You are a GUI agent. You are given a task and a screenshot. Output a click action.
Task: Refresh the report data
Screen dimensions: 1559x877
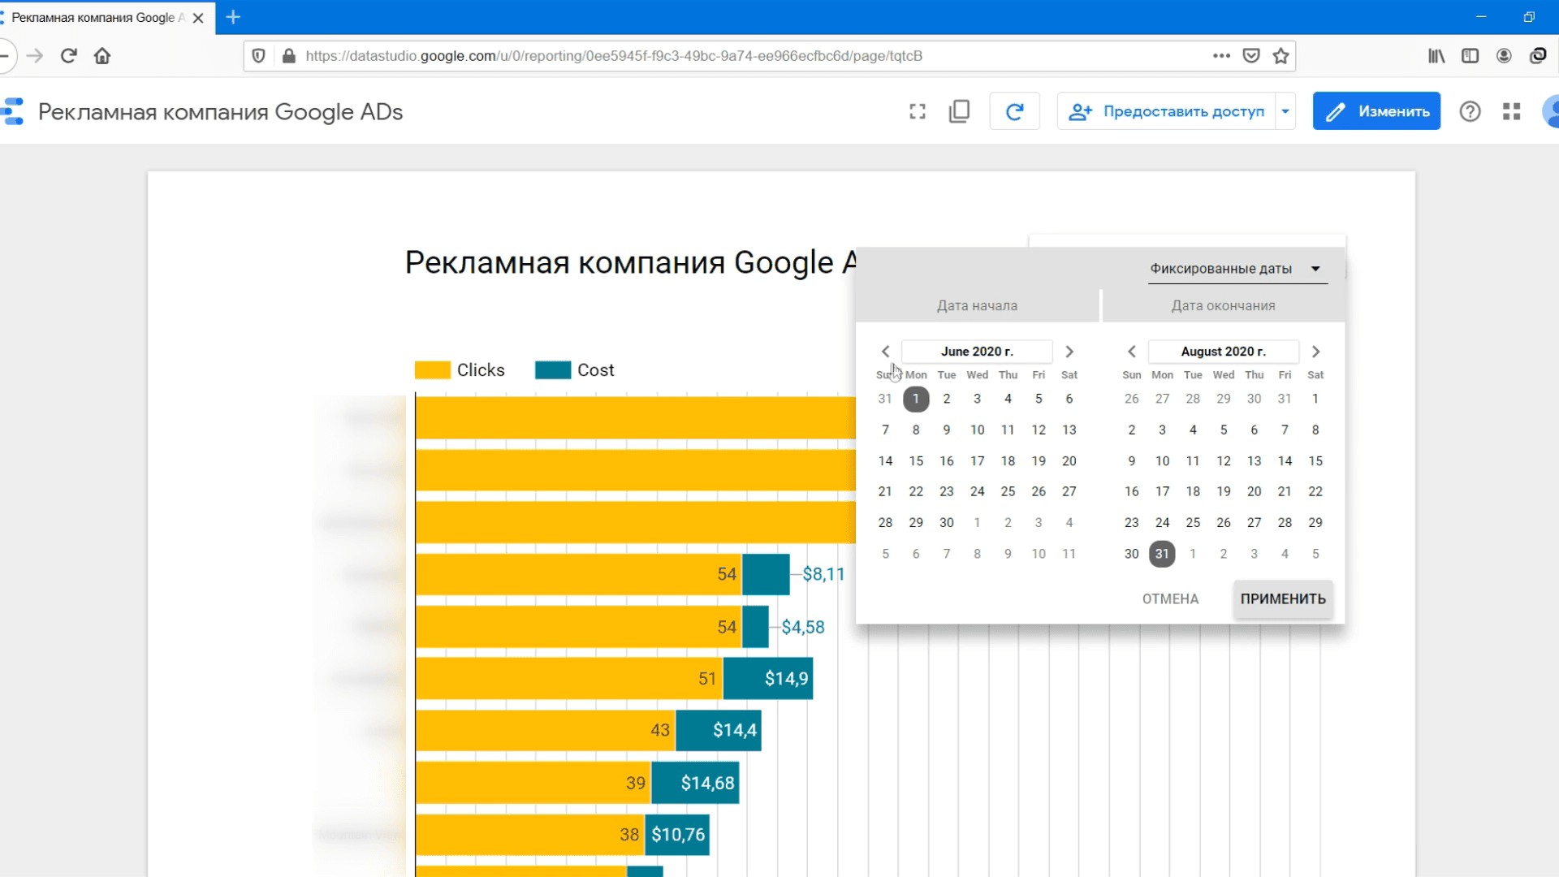coord(1014,111)
